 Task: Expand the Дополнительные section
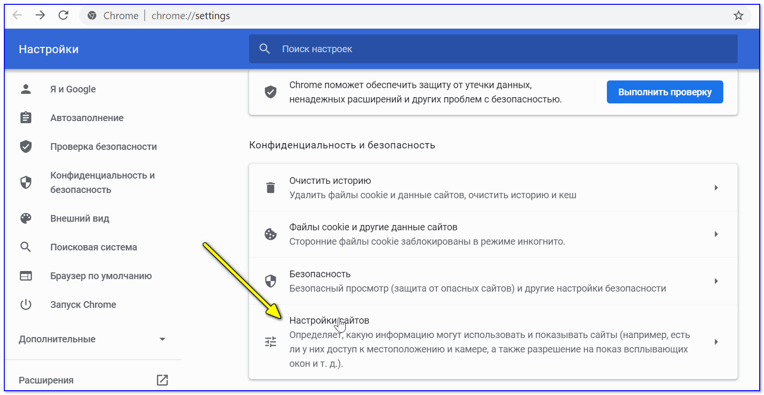[x=162, y=339]
